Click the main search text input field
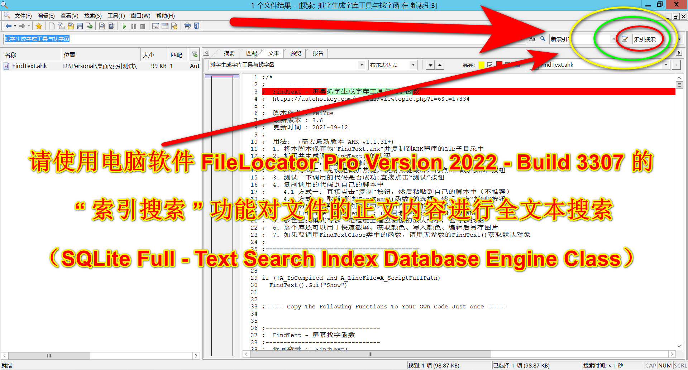The width and height of the screenshot is (688, 370). 264,39
